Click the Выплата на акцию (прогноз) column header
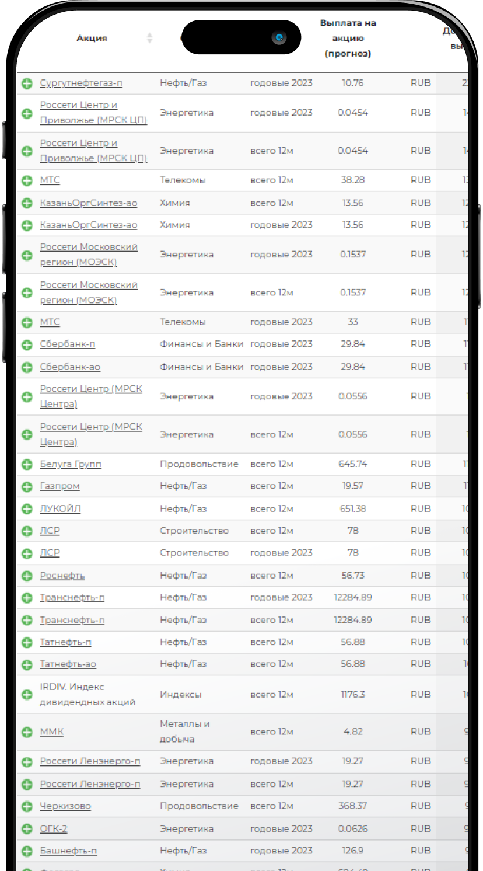This screenshot has width=483, height=871. 348,39
